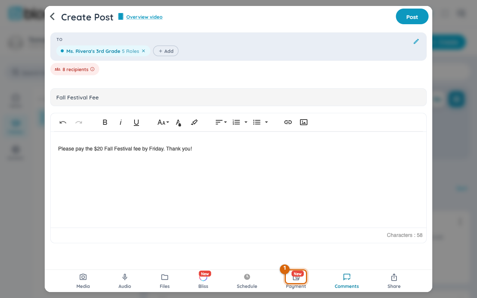Expand the numbered list style arrow
The height and width of the screenshot is (298, 477).
pyautogui.click(x=246, y=122)
